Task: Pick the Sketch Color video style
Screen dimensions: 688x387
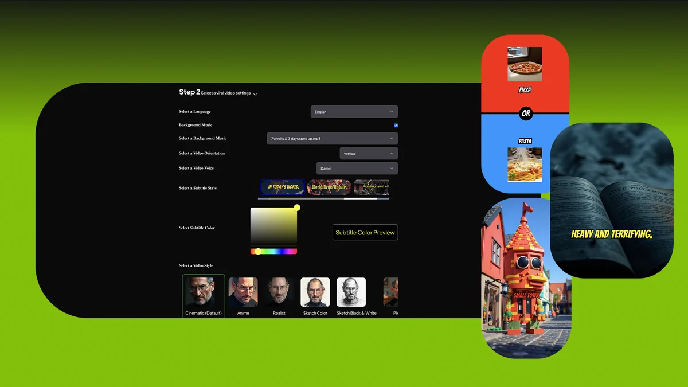Action: point(315,296)
